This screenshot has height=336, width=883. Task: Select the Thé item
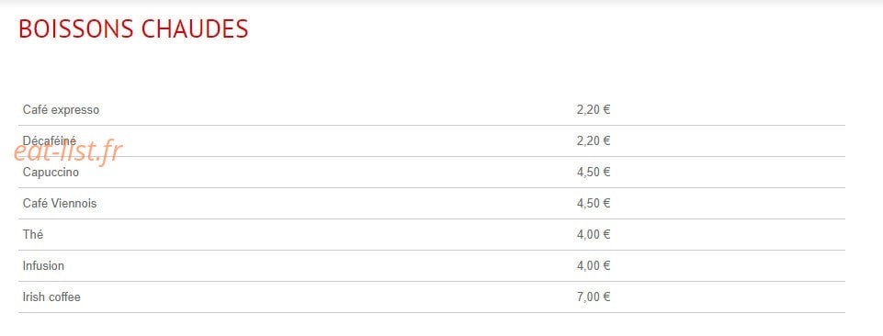pyautogui.click(x=33, y=235)
